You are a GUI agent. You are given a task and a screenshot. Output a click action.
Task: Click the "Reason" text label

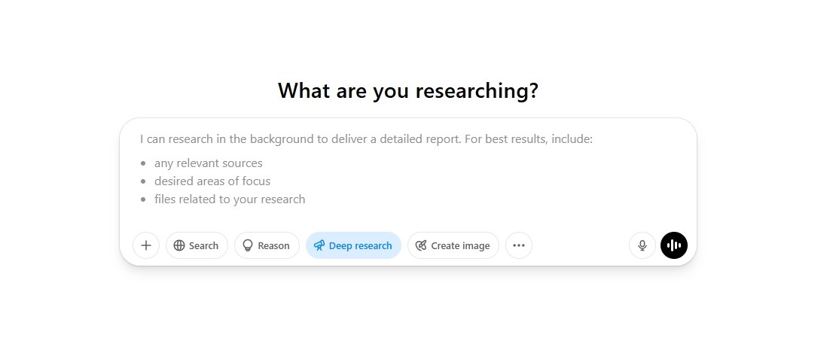[273, 246]
